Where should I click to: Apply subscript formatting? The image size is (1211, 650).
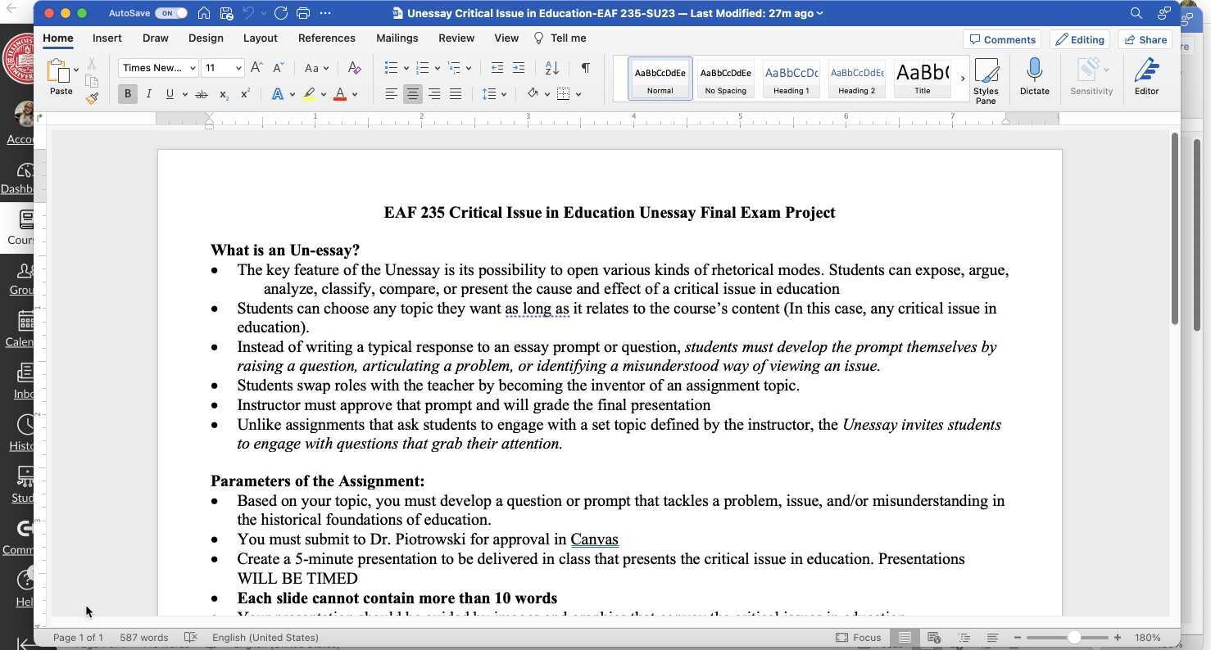tap(223, 93)
